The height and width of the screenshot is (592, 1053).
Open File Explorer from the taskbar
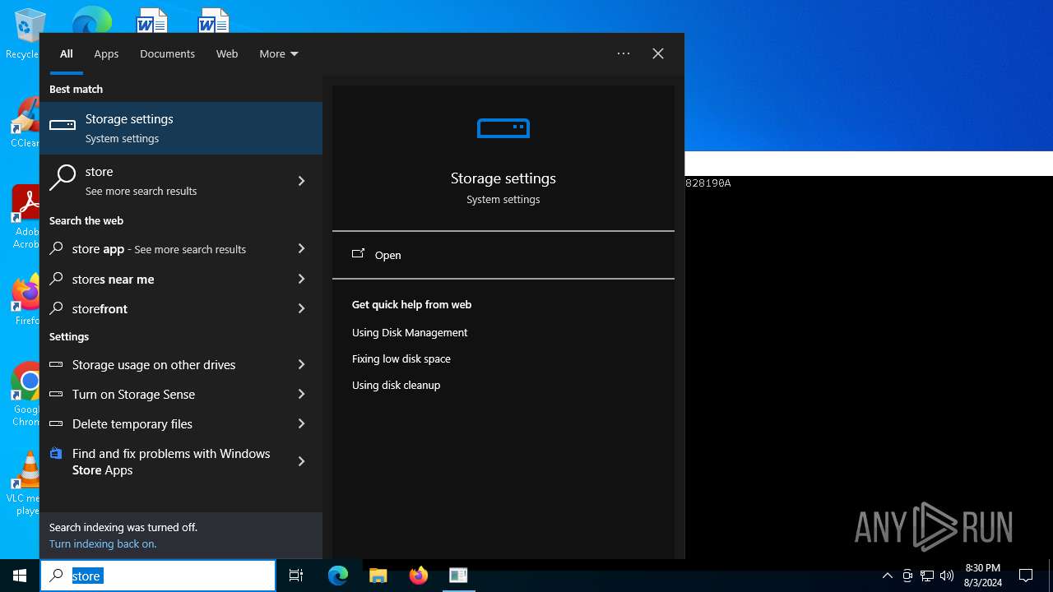[x=378, y=576]
